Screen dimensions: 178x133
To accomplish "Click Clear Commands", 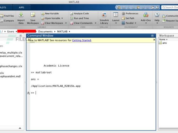I will (81, 23).
